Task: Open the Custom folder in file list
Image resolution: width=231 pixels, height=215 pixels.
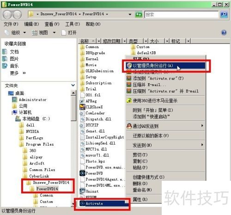Action: coord(140,47)
